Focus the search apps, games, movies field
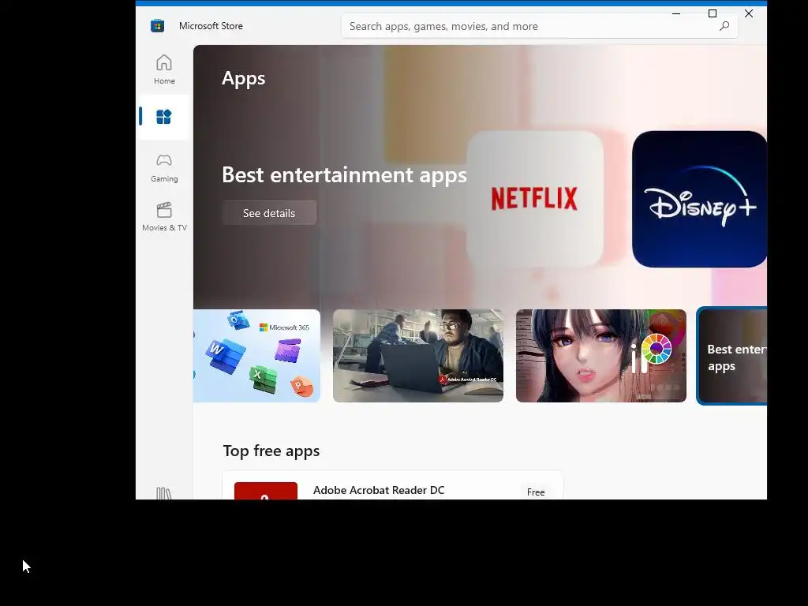The width and height of the screenshot is (808, 606). (539, 26)
